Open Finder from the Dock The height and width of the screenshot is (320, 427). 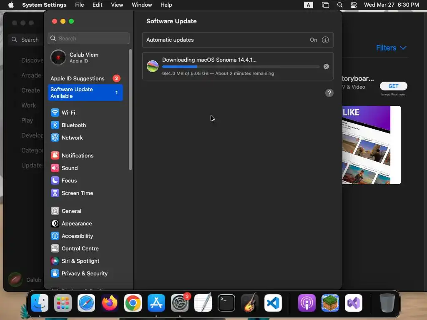pyautogui.click(x=40, y=303)
